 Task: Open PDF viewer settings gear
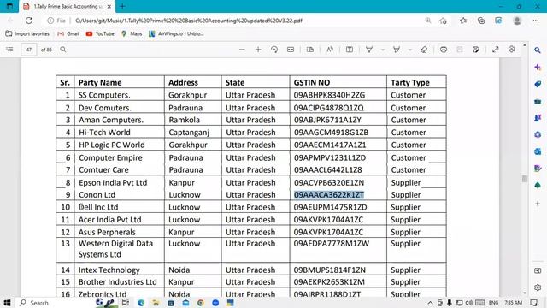(511, 50)
